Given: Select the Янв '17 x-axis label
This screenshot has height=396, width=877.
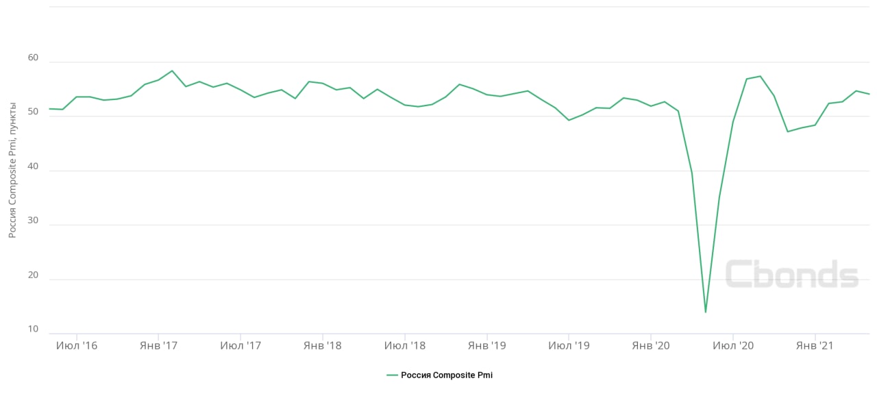Looking at the screenshot, I should [158, 346].
